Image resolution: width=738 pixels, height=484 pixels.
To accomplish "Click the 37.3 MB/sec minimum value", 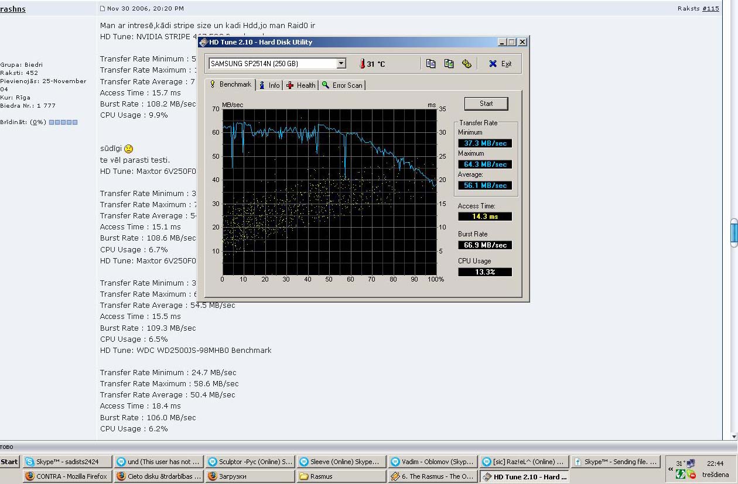I will (x=485, y=143).
